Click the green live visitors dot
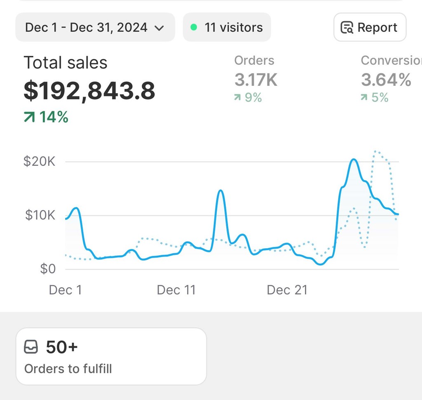 point(194,27)
